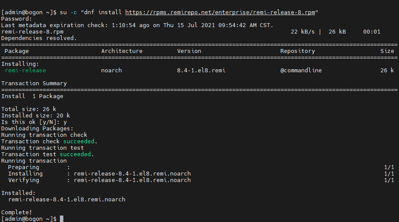The image size is (399, 222).
Task: Select the "Dependencies resolved." line
Action: click(x=39, y=38)
